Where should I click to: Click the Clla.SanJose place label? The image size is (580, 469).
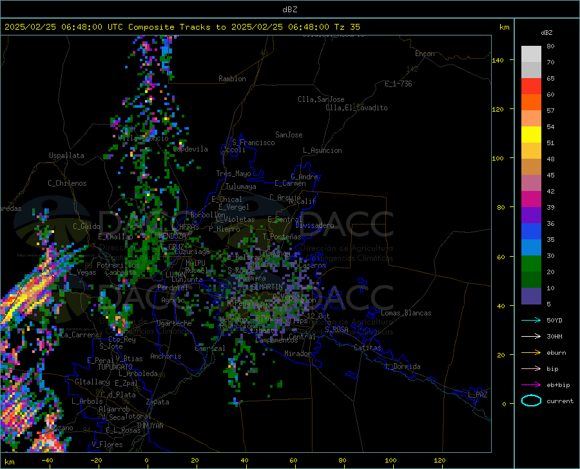pyautogui.click(x=321, y=99)
